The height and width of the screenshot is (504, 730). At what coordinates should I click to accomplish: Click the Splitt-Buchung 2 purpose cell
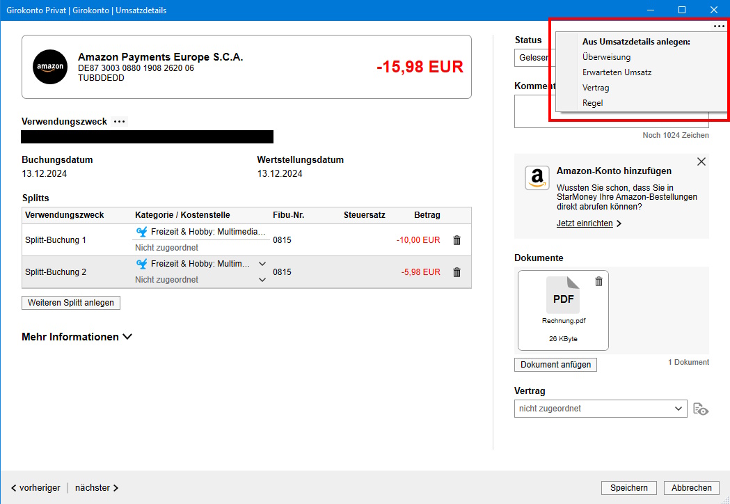pyautogui.click(x=56, y=272)
